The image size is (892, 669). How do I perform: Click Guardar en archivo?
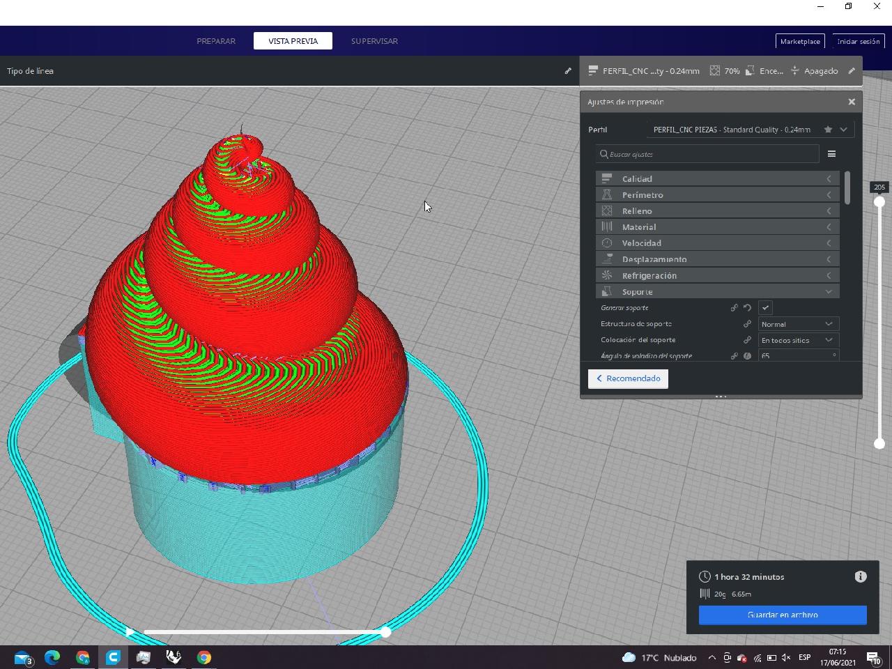(783, 615)
